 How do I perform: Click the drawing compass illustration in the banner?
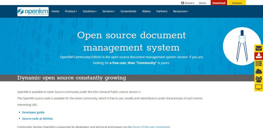tap(242, 46)
